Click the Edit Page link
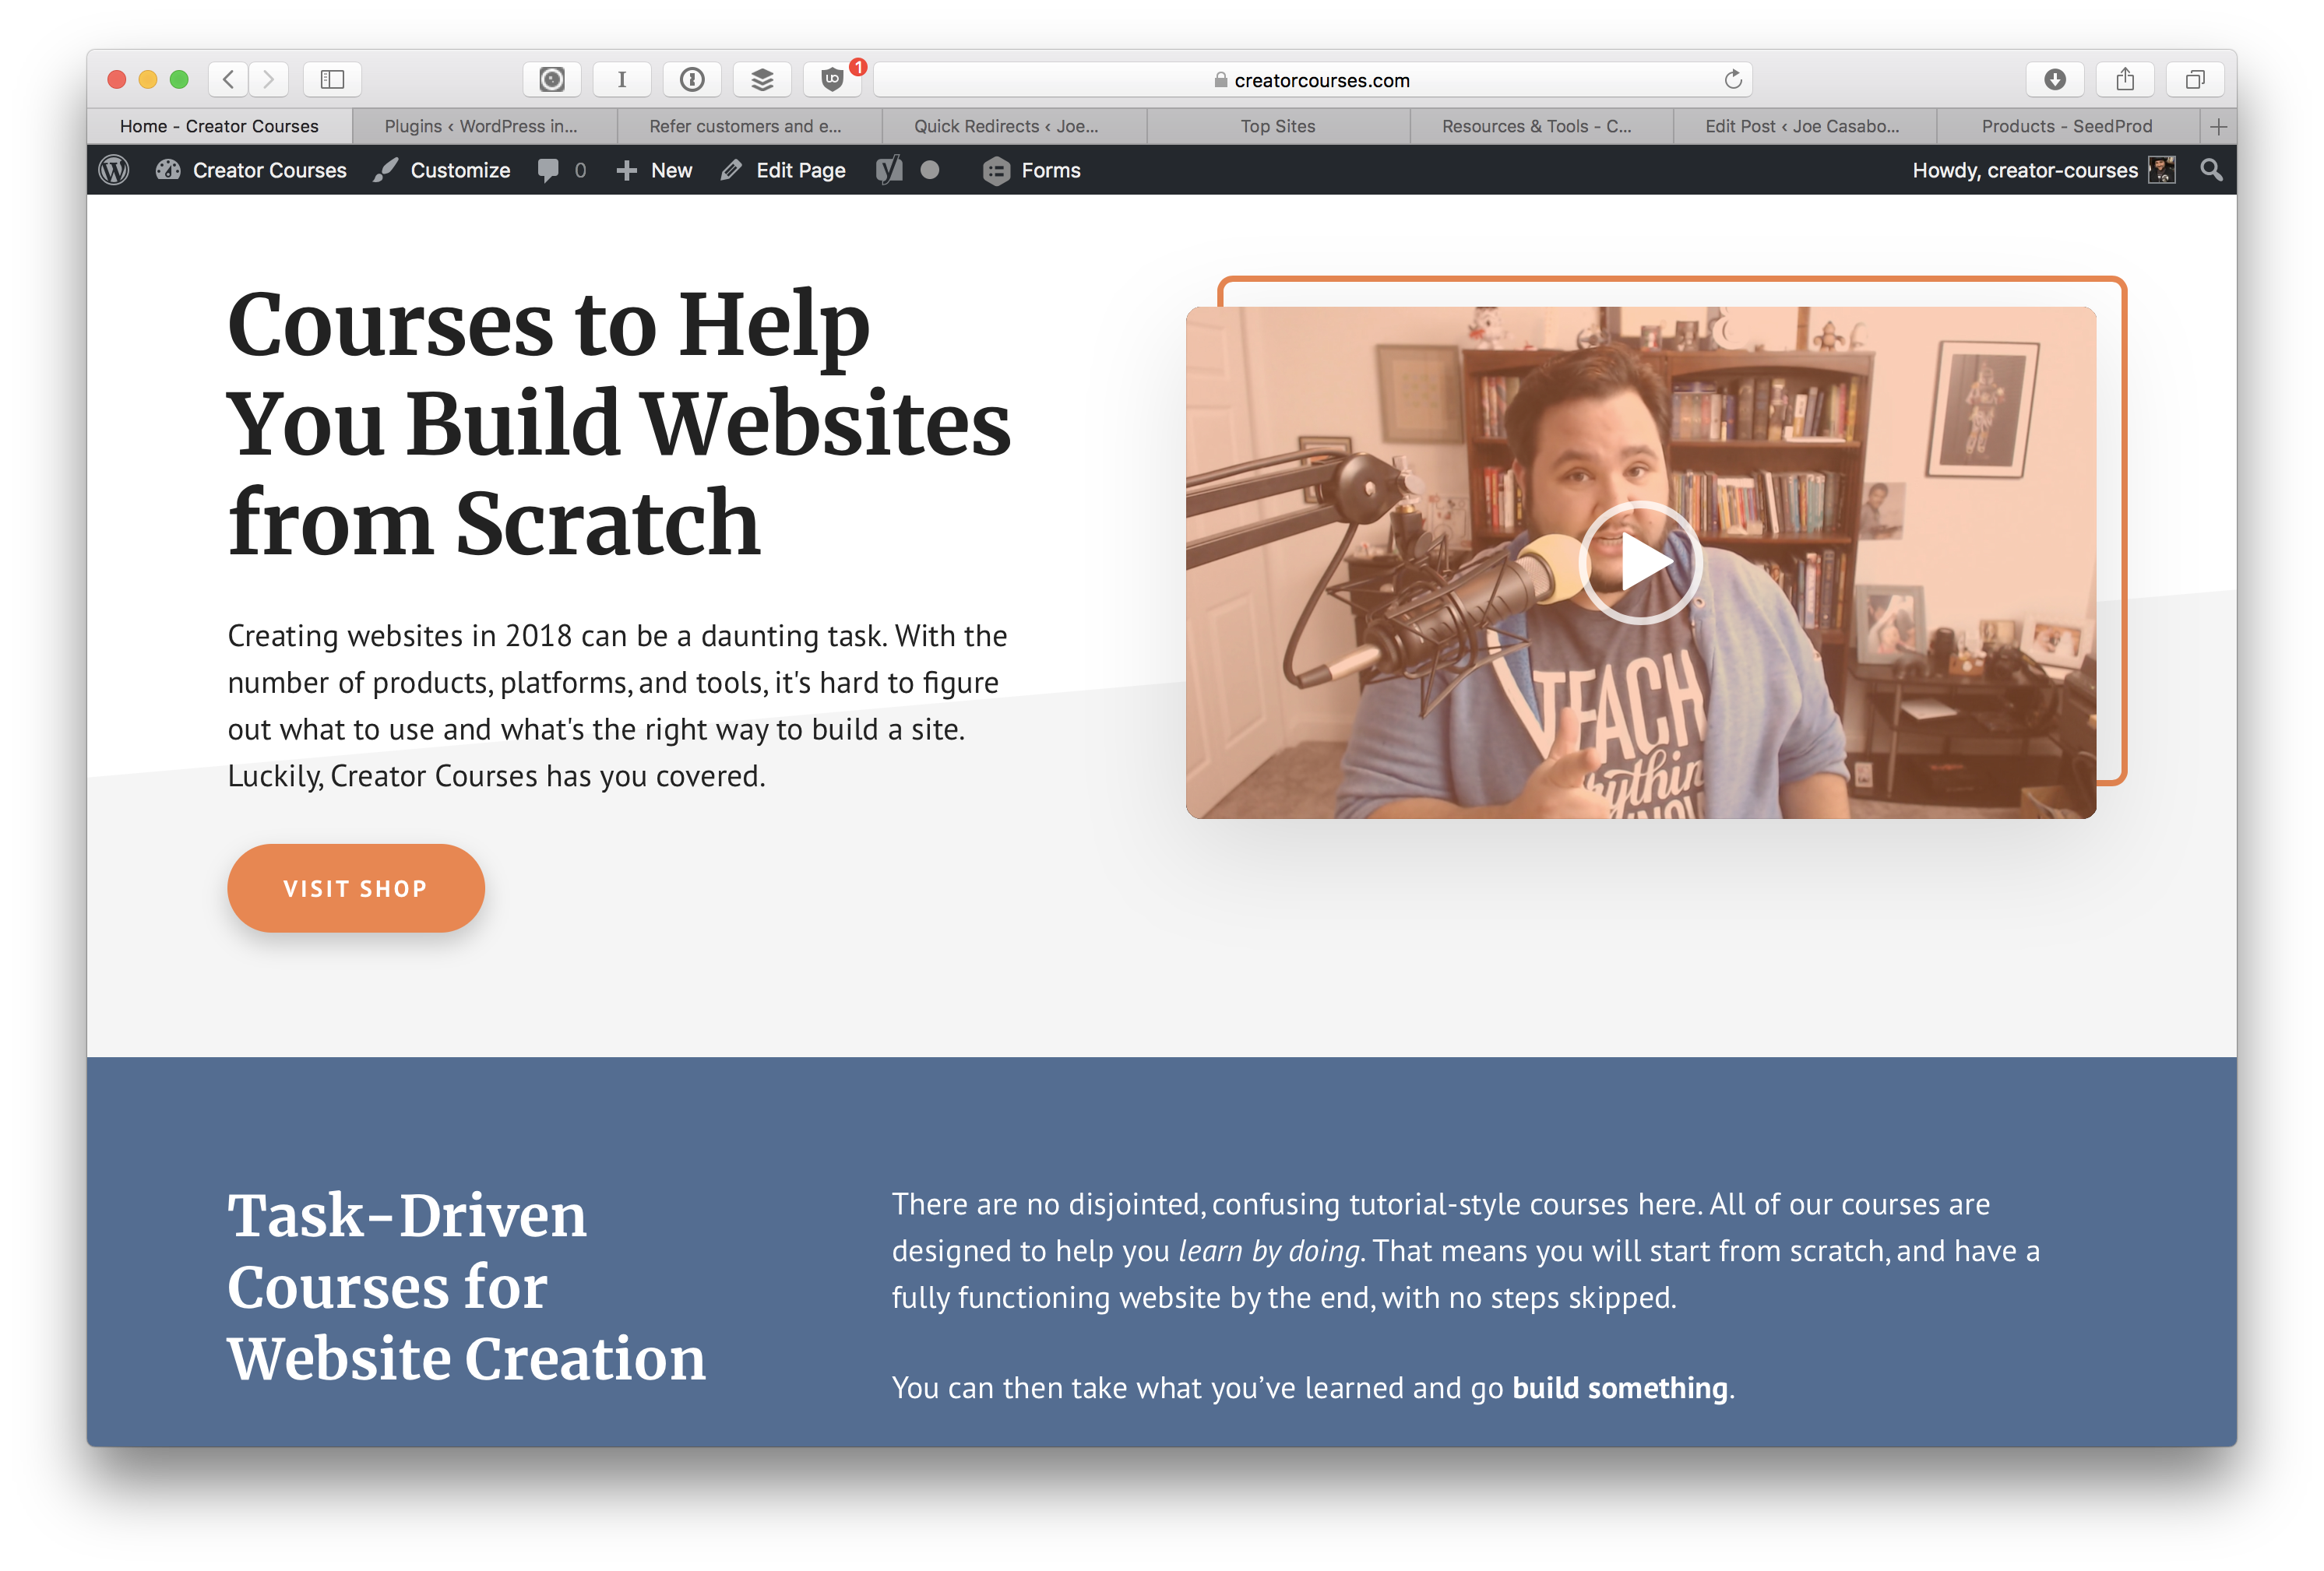Viewport: 2324px width, 1571px height. 784,170
